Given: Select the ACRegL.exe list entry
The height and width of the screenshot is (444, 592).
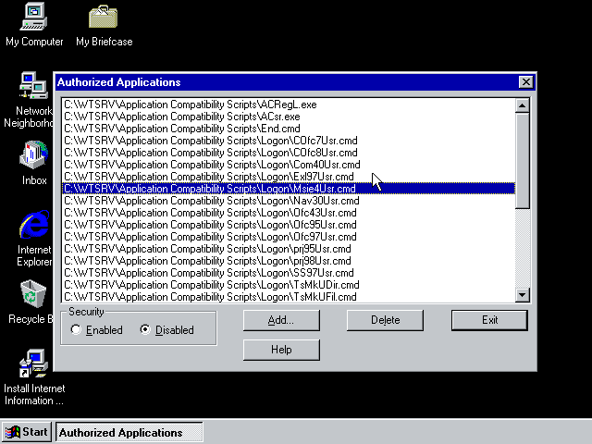Looking at the screenshot, I should (190, 105).
